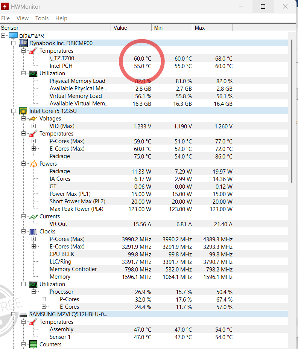The height and width of the screenshot is (349, 298).
Task: Select the Package temperature row
Action: 60,156
